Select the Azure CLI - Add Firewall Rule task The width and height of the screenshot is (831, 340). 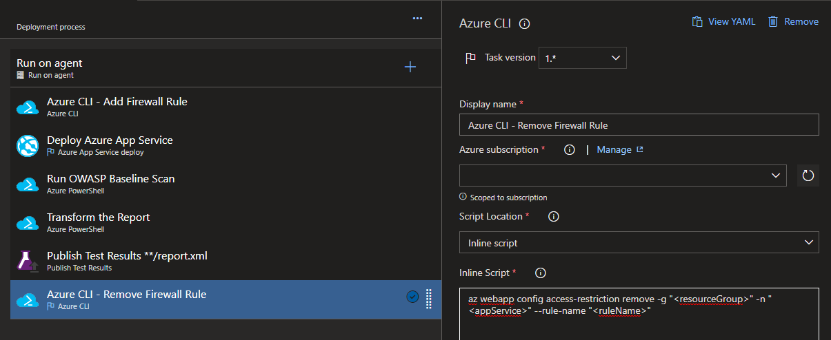[x=226, y=107]
